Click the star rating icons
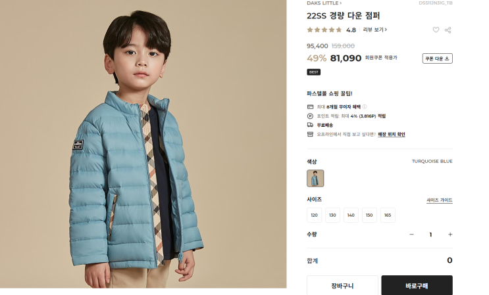 pos(324,30)
